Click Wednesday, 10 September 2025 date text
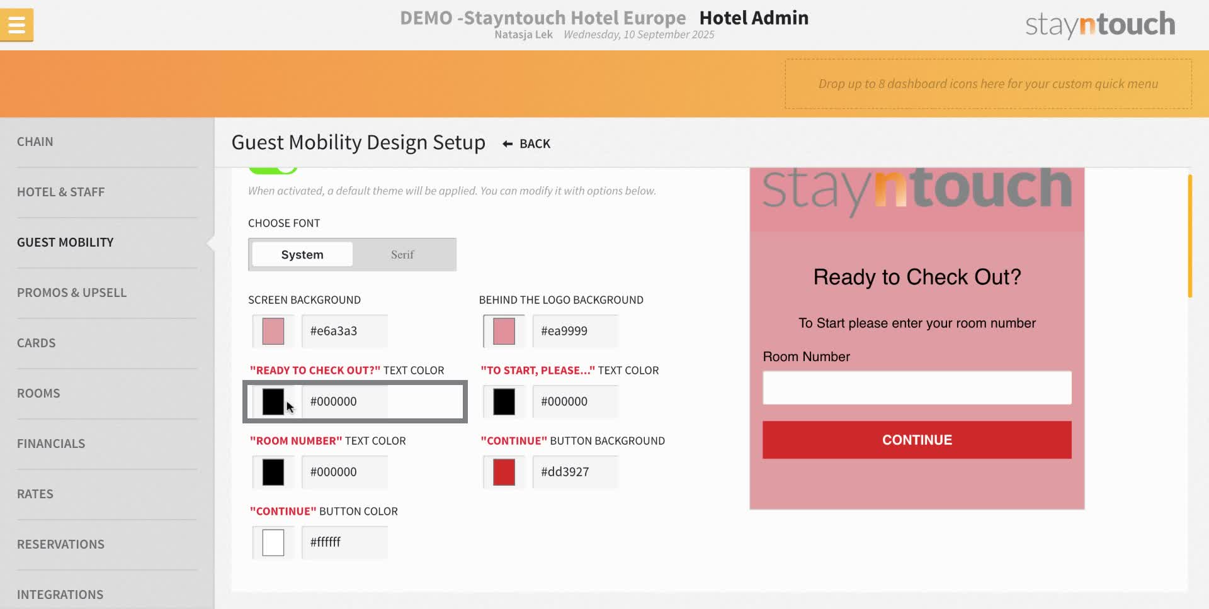The width and height of the screenshot is (1209, 609). click(x=639, y=35)
